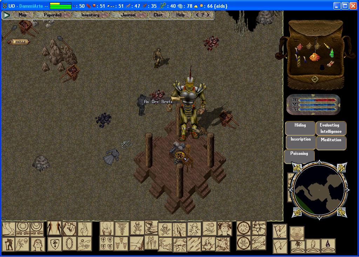The image size is (359, 257).
Task: Cast the clenched fist spell icon
Action: (69, 228)
